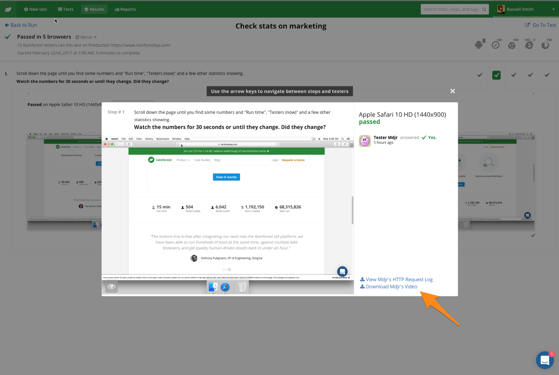The image size is (559, 375).
Task: Click the 'Check stats on marketing' title
Action: click(x=281, y=26)
